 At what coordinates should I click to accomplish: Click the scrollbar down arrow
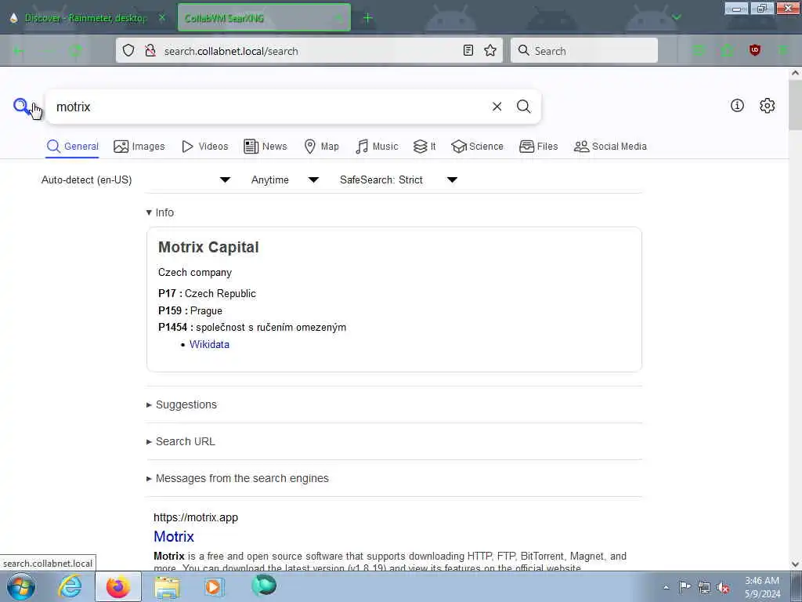[796, 564]
